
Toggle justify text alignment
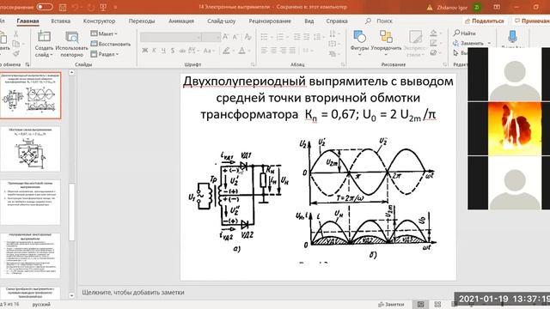pyautogui.click(x=292, y=51)
